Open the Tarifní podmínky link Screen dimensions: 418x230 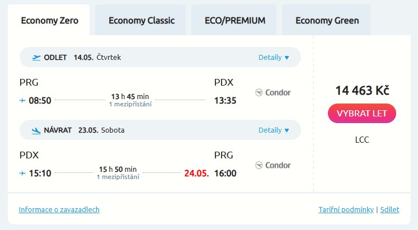tap(346, 210)
